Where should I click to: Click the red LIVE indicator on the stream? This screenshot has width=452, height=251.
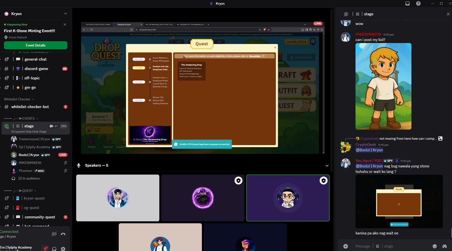318,23
